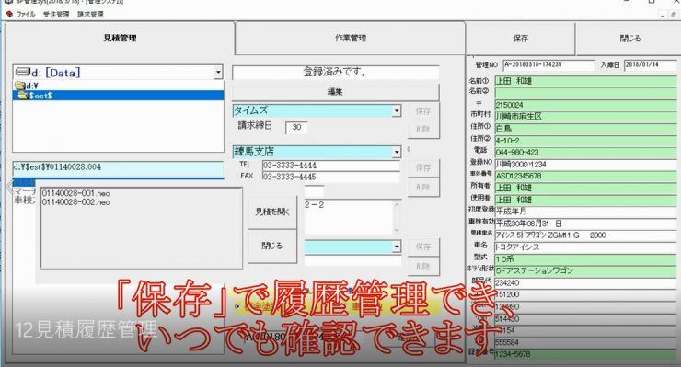681x367 pixels.
Task: Click the 〒 field 2150024
Action: click(585, 105)
